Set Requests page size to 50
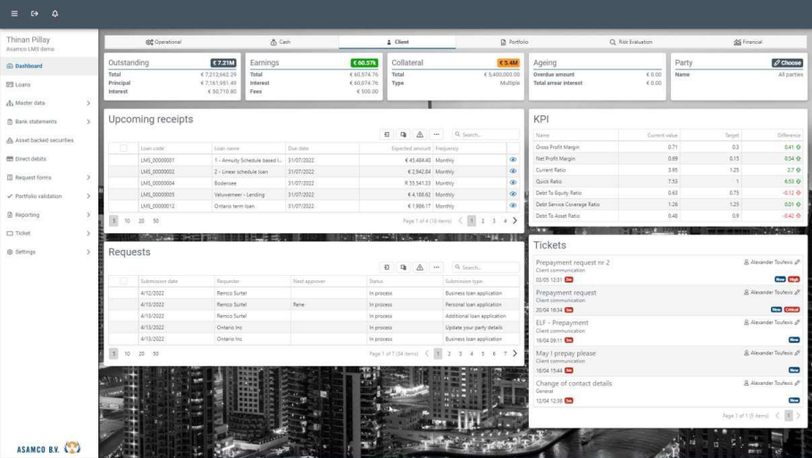 (155, 354)
